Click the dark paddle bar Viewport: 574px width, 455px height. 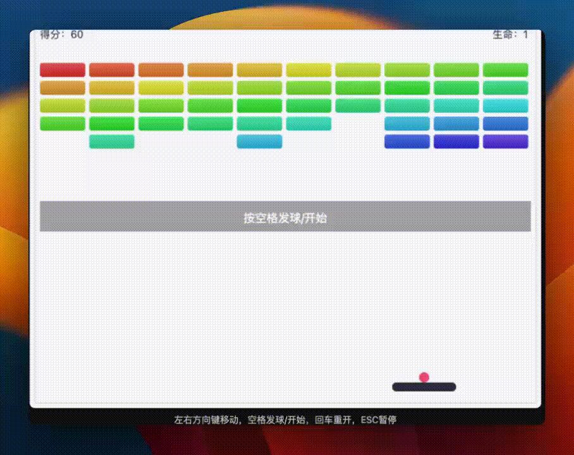pyautogui.click(x=424, y=387)
